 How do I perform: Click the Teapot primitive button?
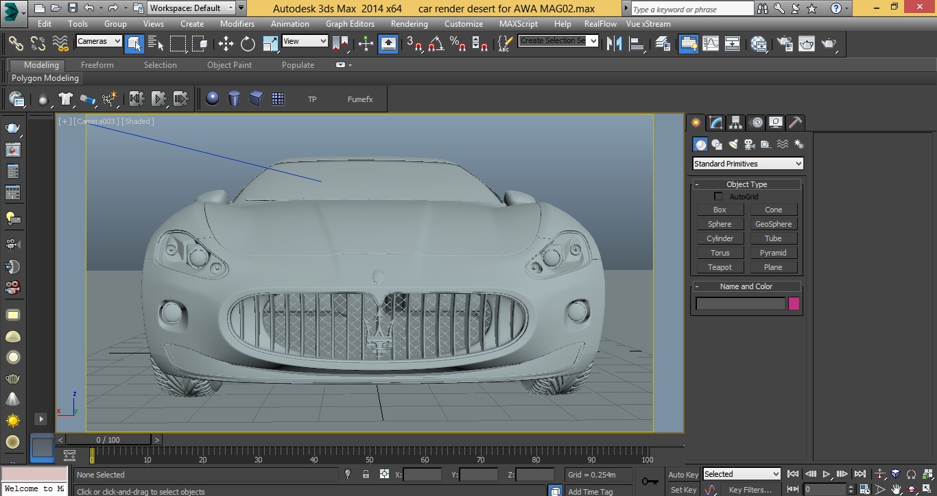point(720,267)
